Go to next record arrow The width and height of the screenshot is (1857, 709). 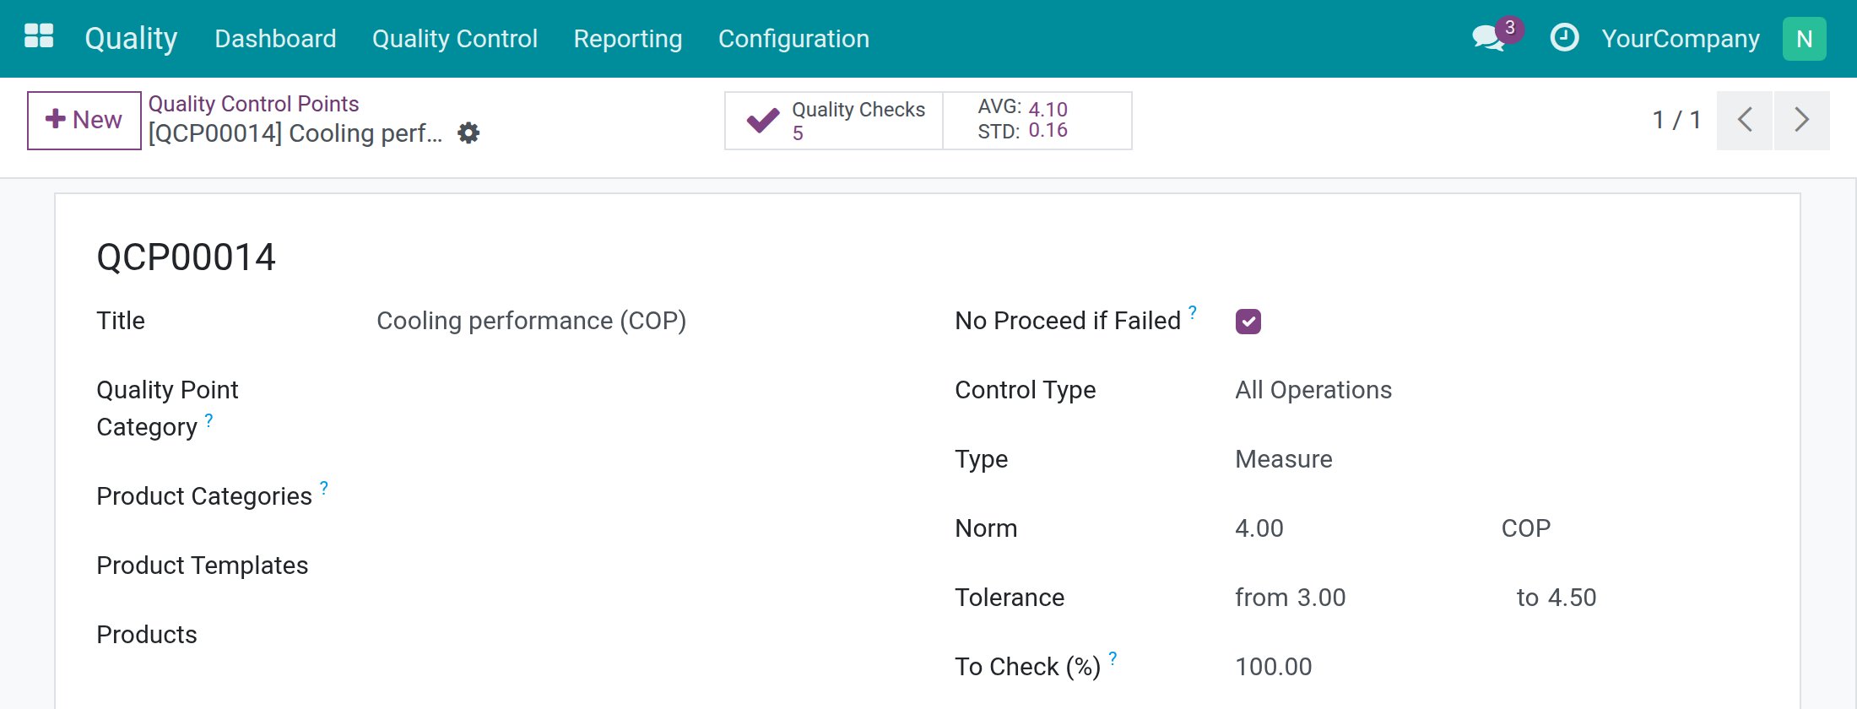click(x=1802, y=120)
